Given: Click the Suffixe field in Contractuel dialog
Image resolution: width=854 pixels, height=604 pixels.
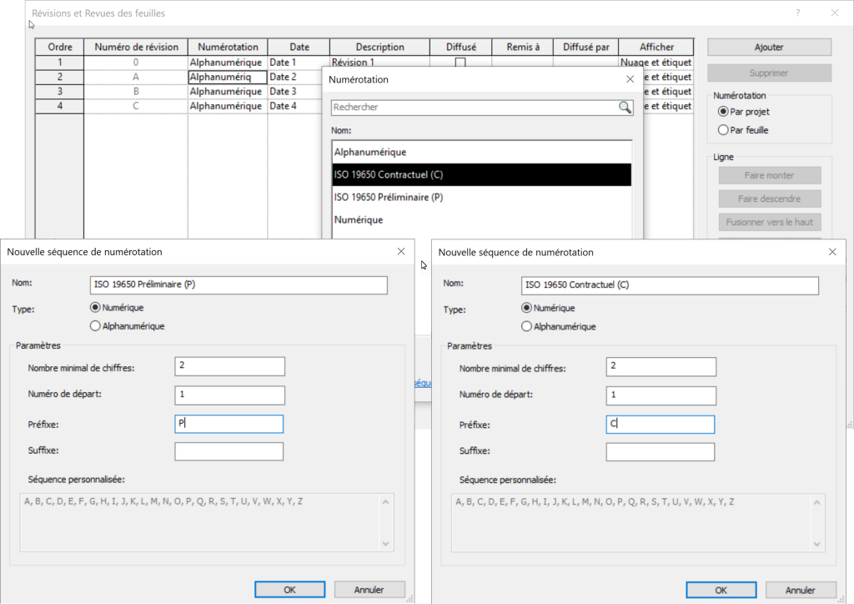Looking at the screenshot, I should (x=660, y=451).
